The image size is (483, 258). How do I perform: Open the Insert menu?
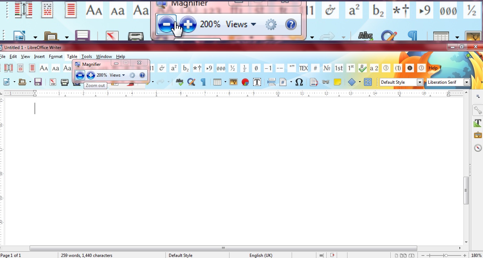pyautogui.click(x=39, y=56)
